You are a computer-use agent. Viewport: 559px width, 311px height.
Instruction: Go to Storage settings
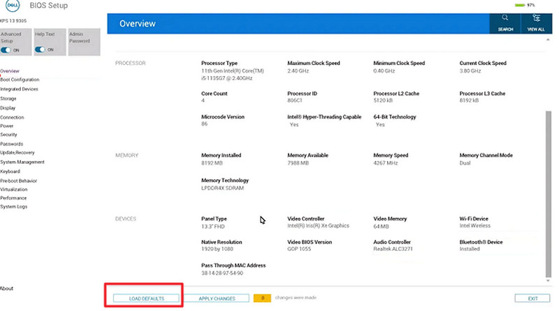(8, 98)
